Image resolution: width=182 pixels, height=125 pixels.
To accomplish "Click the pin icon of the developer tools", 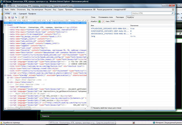I will click(173, 9).
